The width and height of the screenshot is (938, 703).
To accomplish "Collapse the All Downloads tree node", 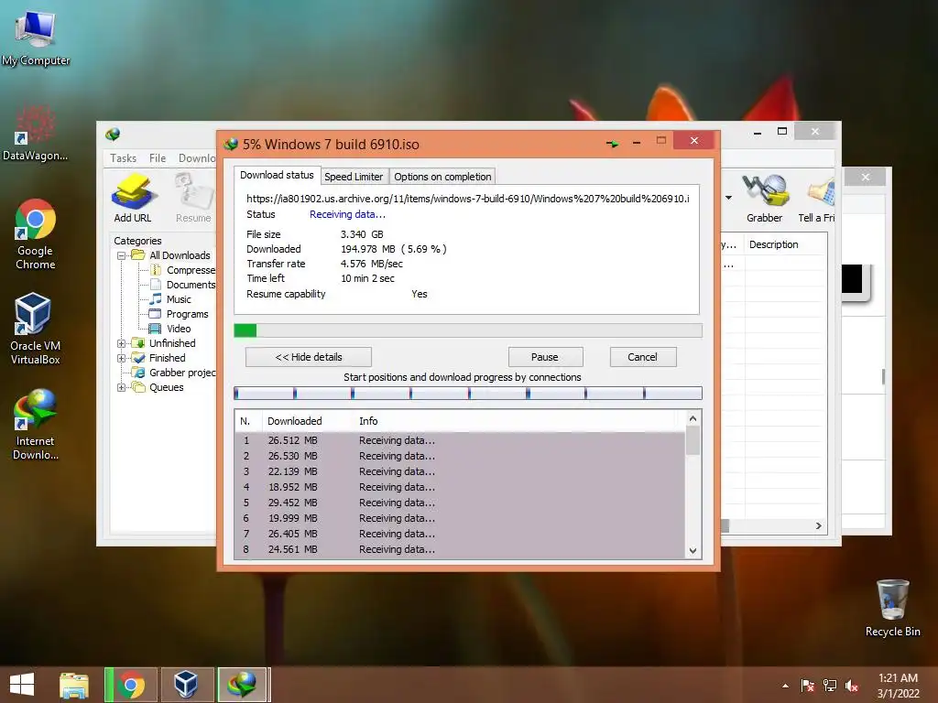I will (x=122, y=255).
